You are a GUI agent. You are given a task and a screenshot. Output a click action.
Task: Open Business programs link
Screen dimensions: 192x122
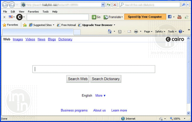[x=74, y=110]
